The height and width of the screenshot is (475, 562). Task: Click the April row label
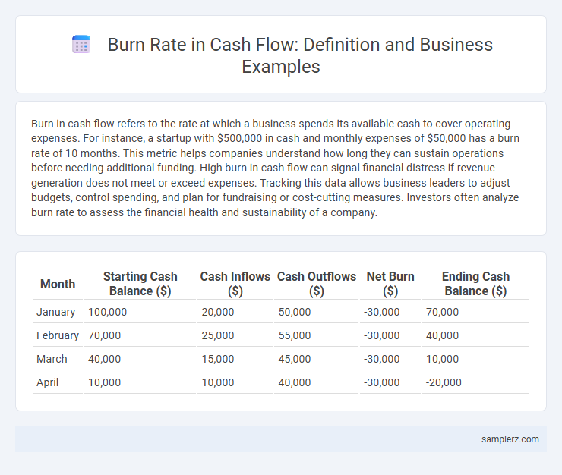tap(48, 382)
